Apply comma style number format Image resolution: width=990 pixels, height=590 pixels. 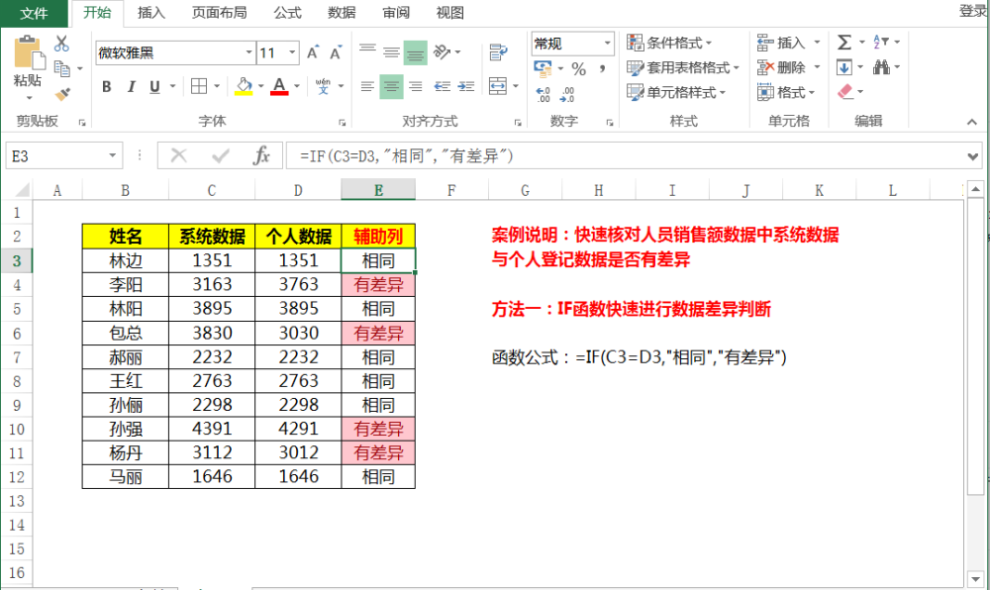(602, 68)
